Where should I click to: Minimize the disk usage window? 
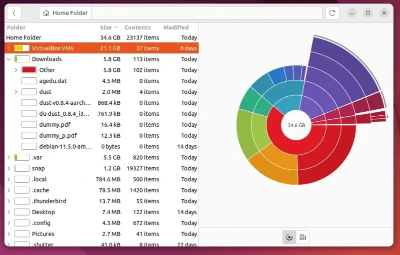[352, 13]
